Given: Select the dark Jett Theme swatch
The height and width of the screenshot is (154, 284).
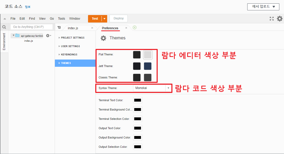Looking at the screenshot, I should coord(137,66).
